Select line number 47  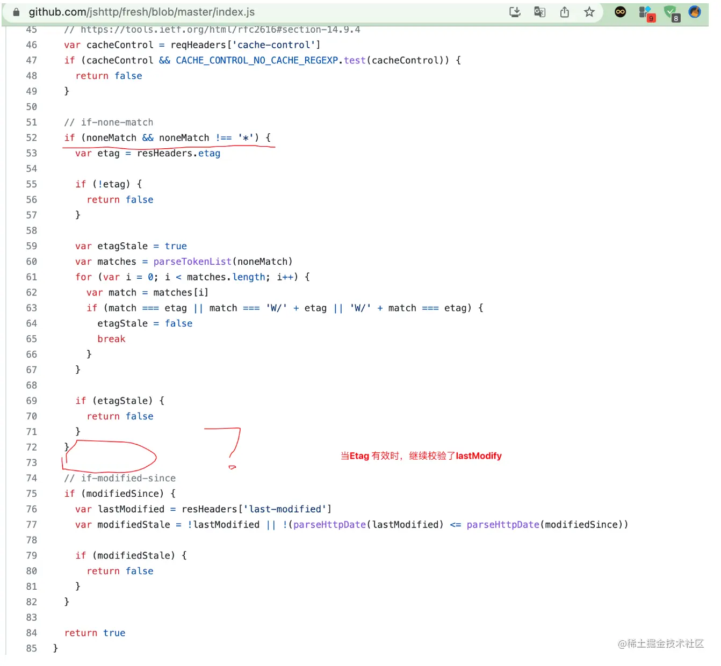pyautogui.click(x=32, y=61)
